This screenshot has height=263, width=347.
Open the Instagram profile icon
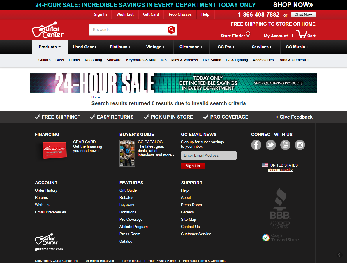[x=300, y=145]
